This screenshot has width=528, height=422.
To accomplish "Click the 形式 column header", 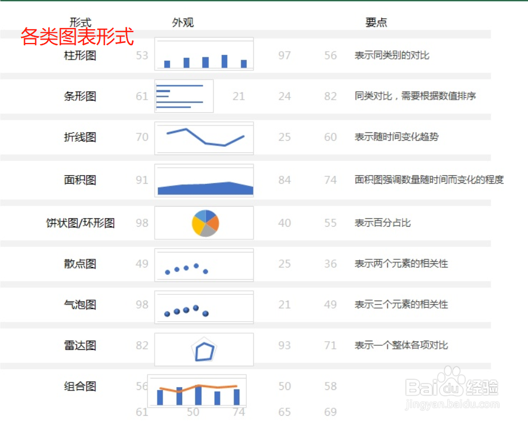I will click(80, 22).
